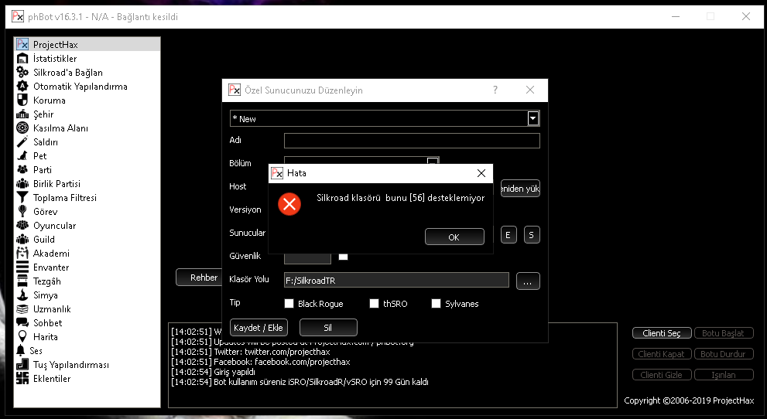The height and width of the screenshot is (419, 767).
Task: Open the Bölüm dropdown arrow
Action: tap(433, 162)
